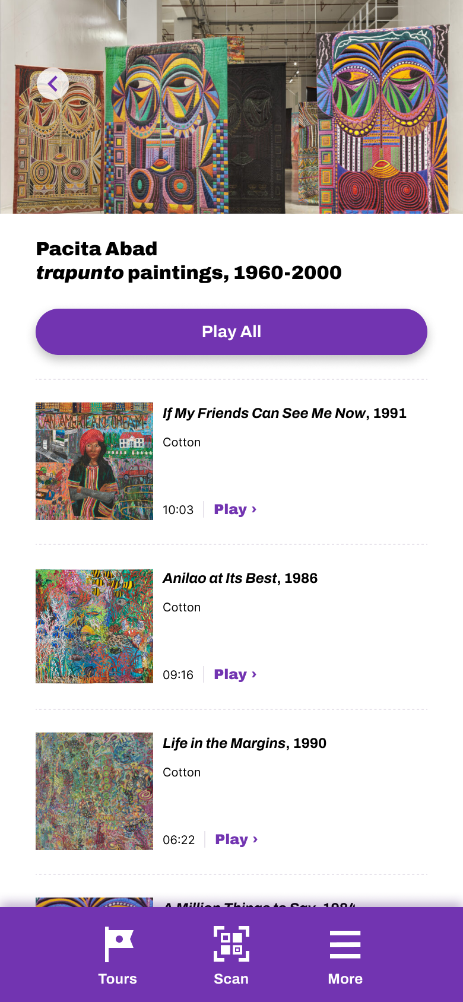Open the Scan QR code icon

tap(231, 944)
